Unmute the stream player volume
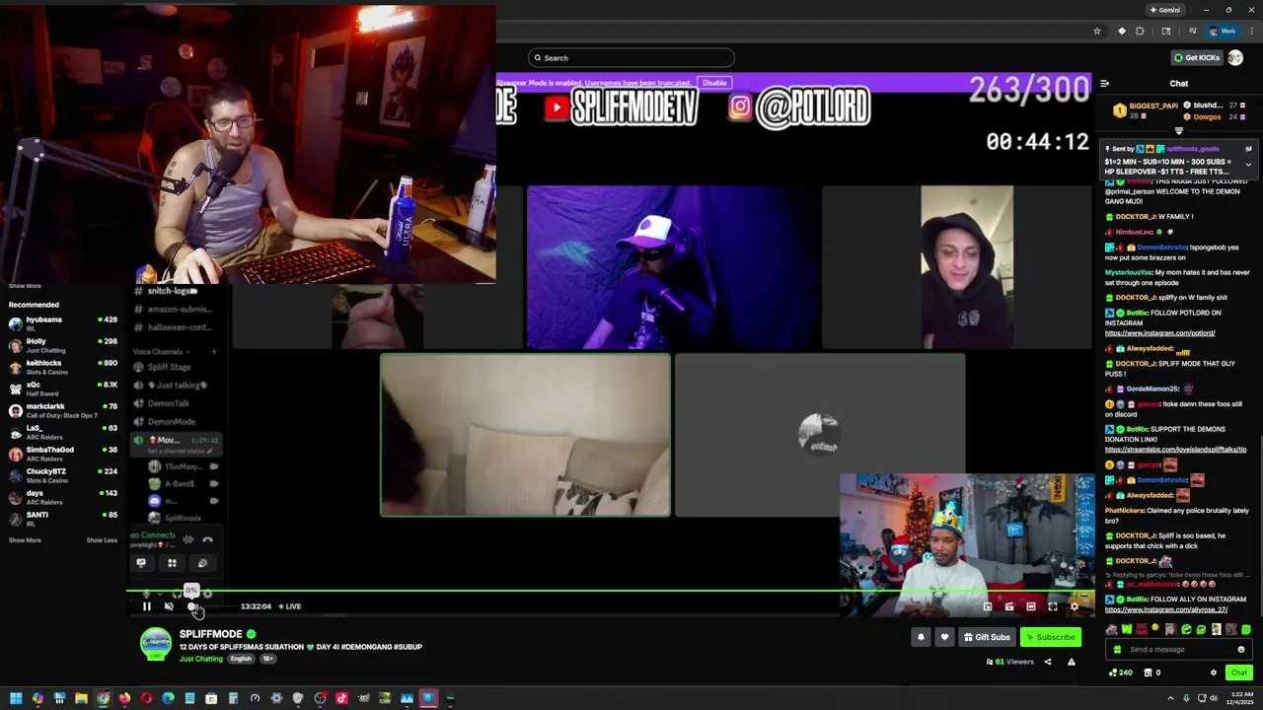1263x710 pixels. (x=169, y=606)
